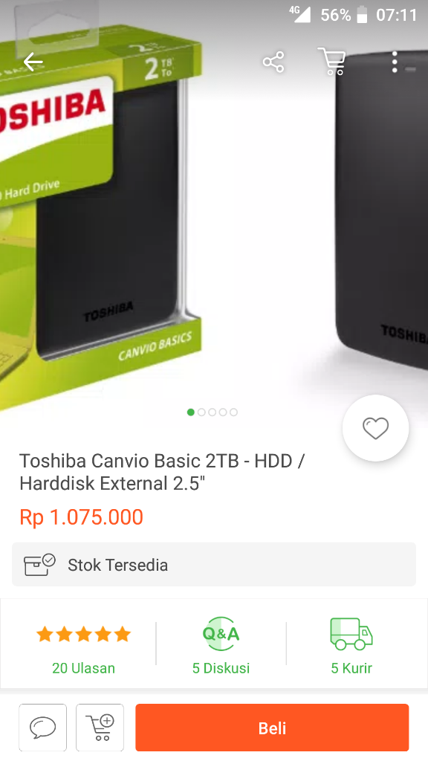Open the 5 Kurir tab
Image resolution: width=428 pixels, height=761 pixels.
pos(351,668)
